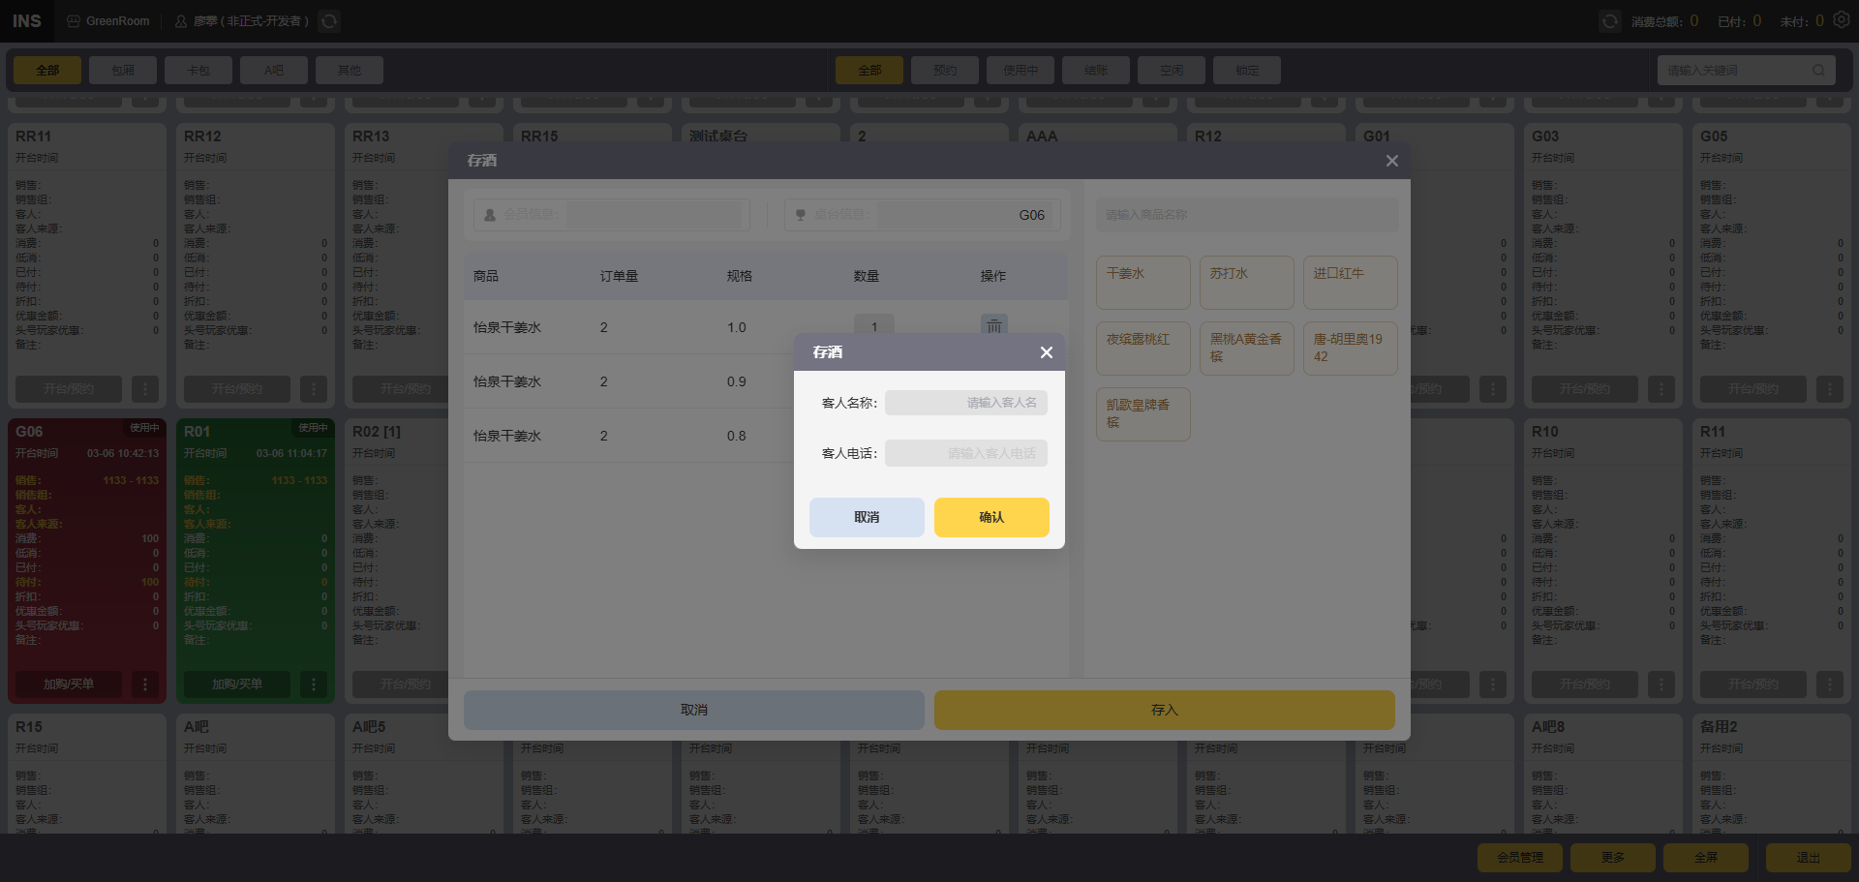Click the magnifier search icon in keyword box
Screen dimensions: 1859x882
(x=1818, y=71)
